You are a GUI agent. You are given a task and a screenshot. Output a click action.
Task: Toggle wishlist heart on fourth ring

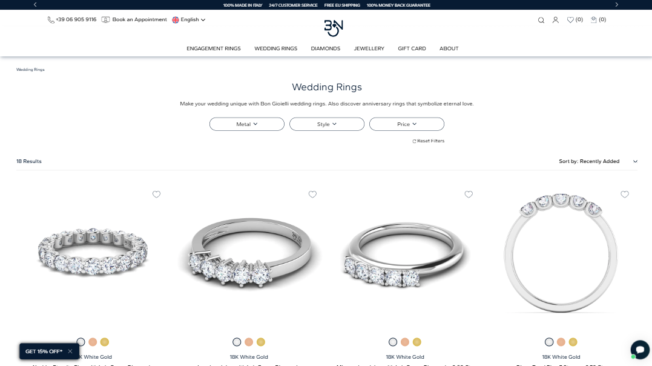click(625, 194)
